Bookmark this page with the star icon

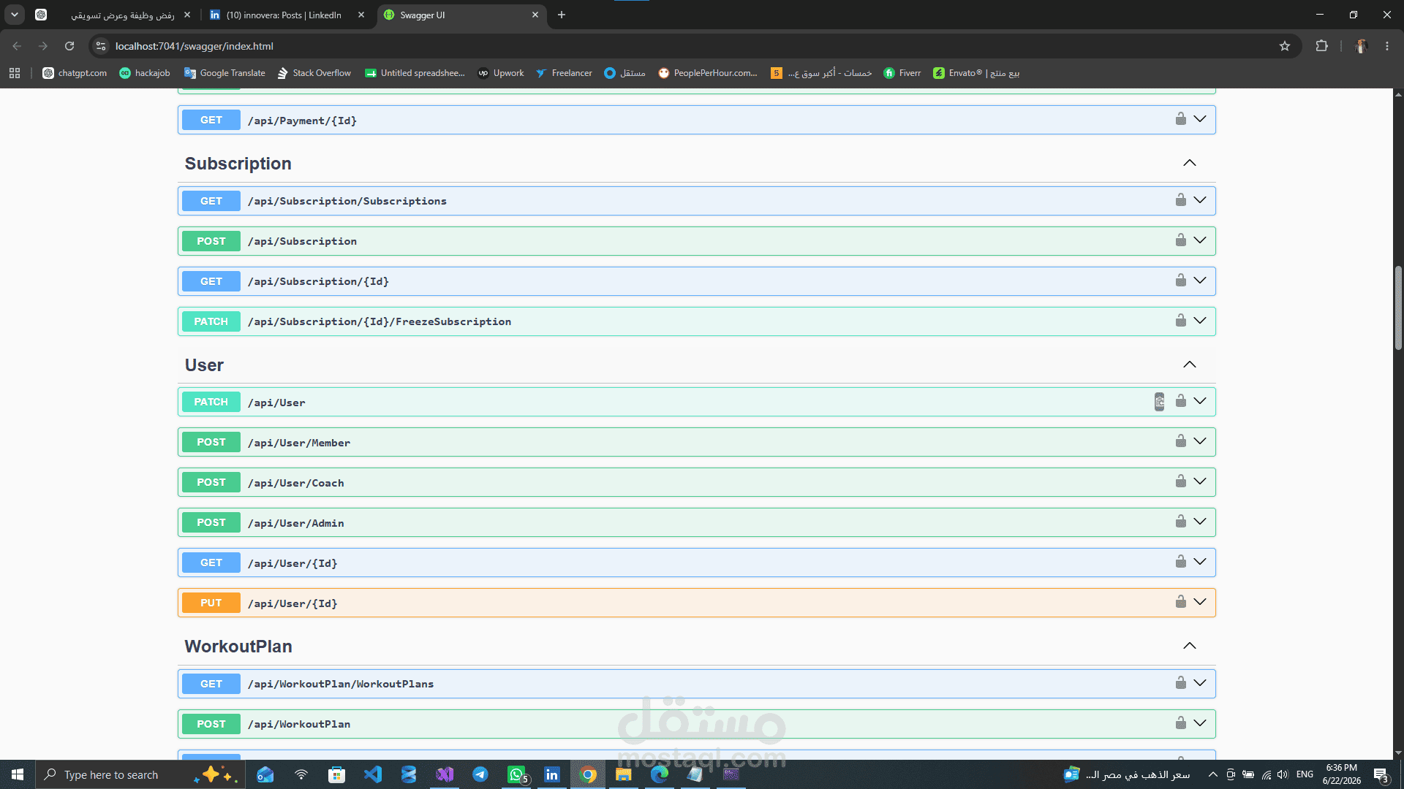tap(1285, 46)
